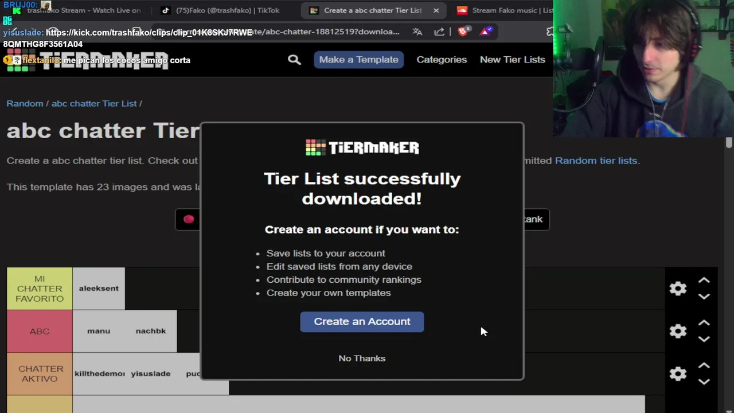734x413 pixels.
Task: Open the Categories menu
Action: (x=442, y=60)
